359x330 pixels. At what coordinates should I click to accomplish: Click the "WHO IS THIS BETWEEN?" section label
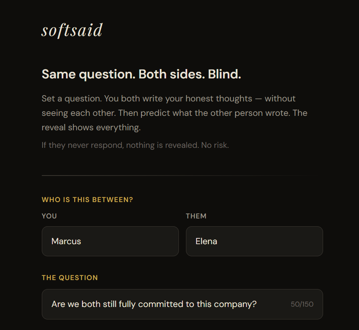[x=87, y=199]
